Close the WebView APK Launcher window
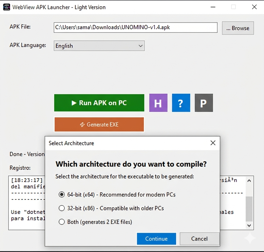The image size is (264, 252). (254, 7)
